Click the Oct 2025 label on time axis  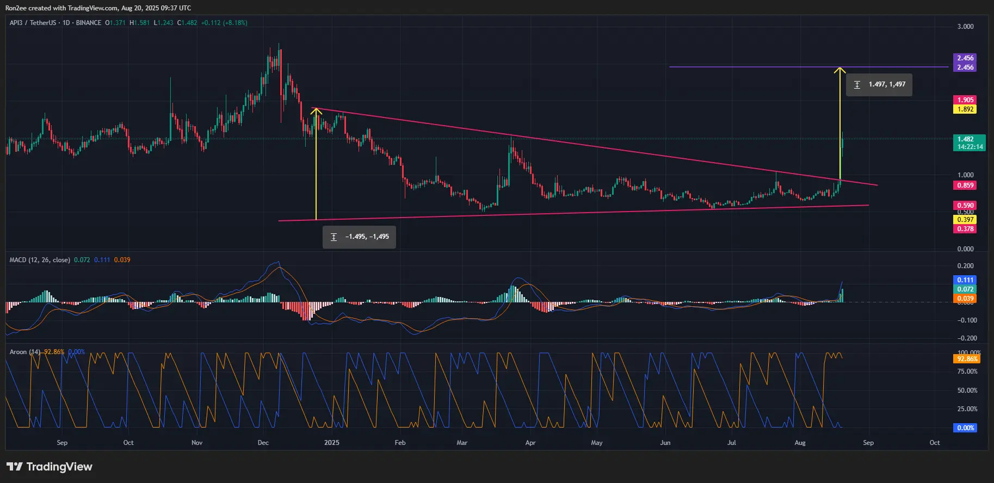coord(934,443)
